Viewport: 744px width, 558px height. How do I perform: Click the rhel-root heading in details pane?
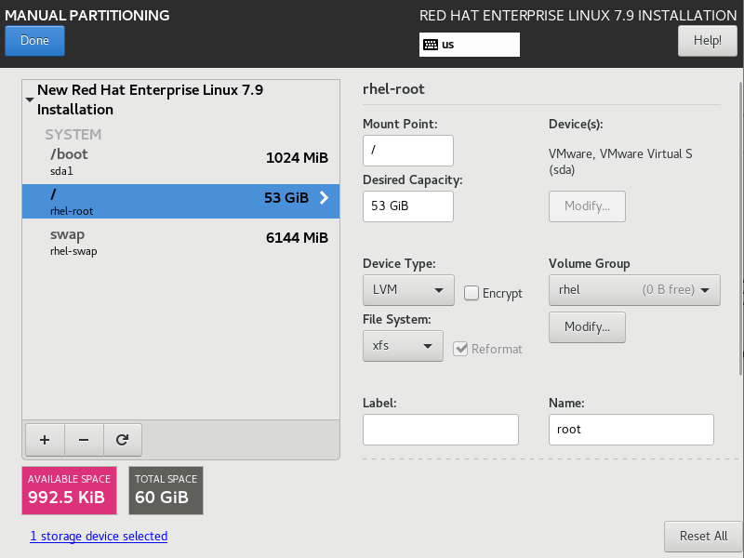(x=393, y=88)
